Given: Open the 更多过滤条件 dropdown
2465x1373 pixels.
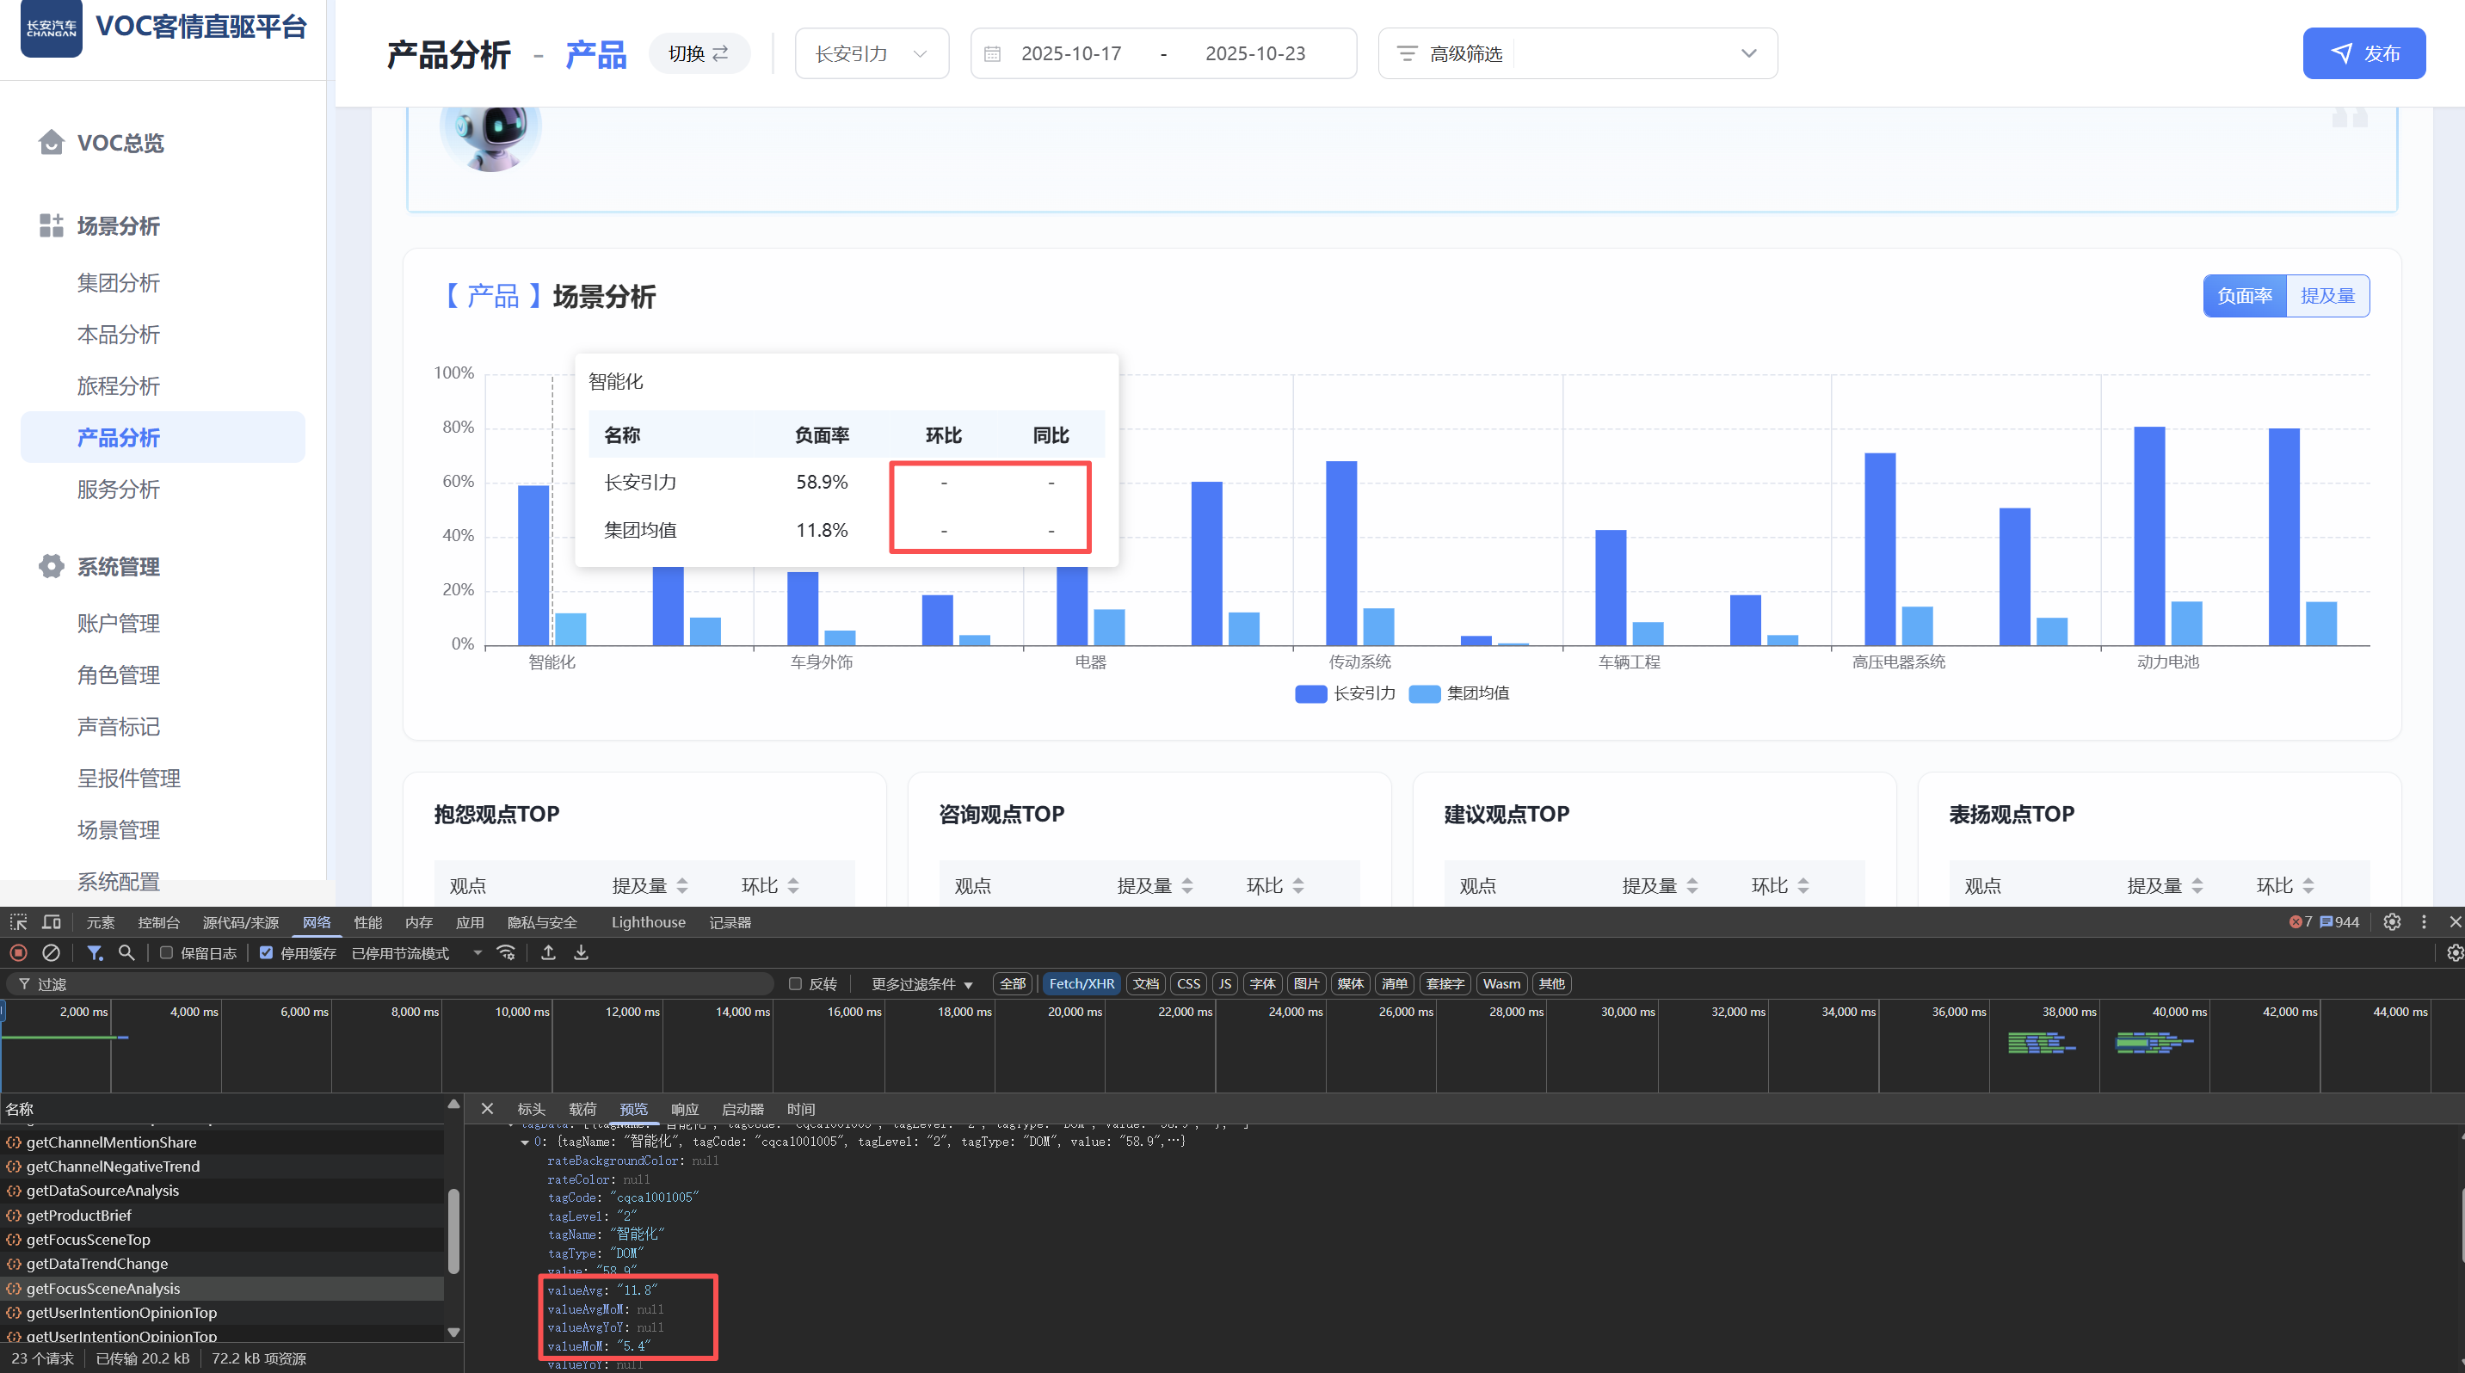Looking at the screenshot, I should (921, 983).
